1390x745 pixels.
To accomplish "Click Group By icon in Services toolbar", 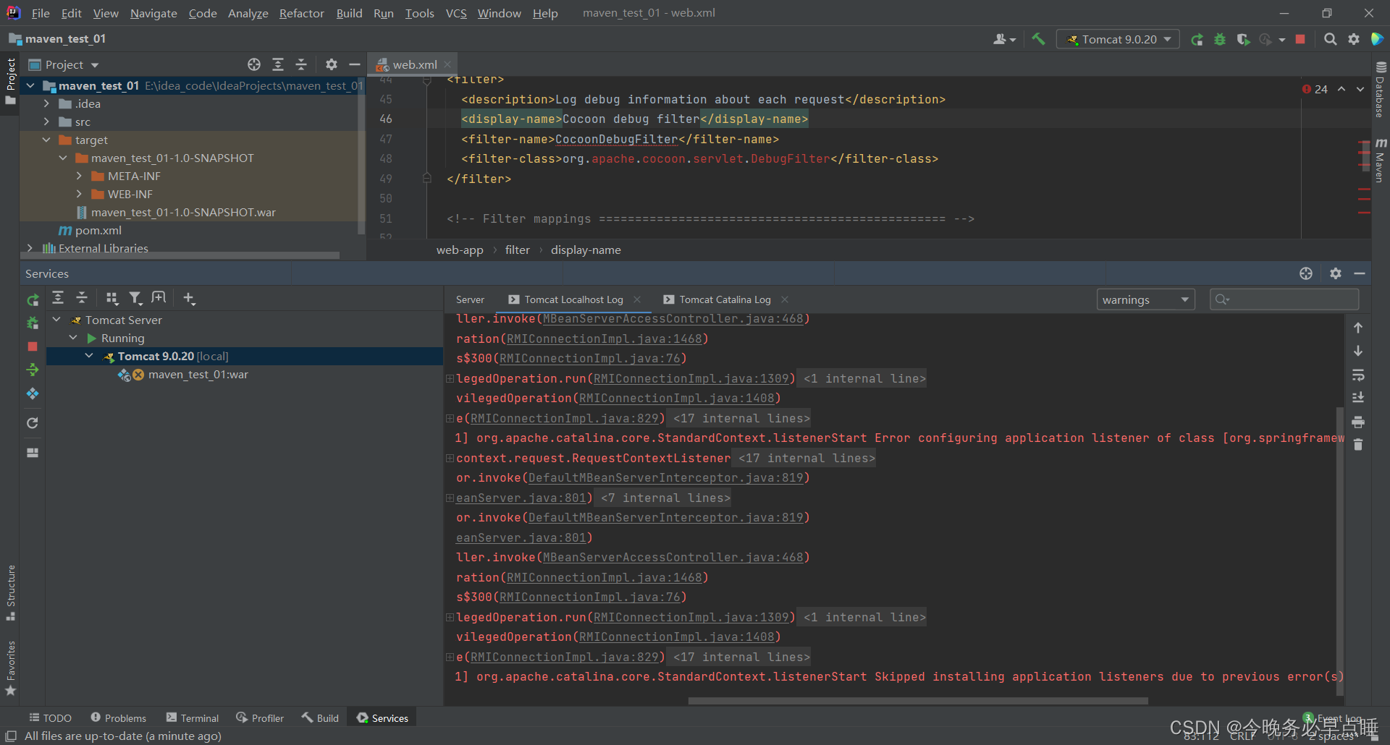I will pos(111,298).
